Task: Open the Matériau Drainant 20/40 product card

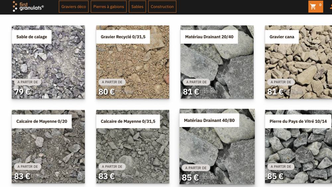Action: tap(217, 62)
